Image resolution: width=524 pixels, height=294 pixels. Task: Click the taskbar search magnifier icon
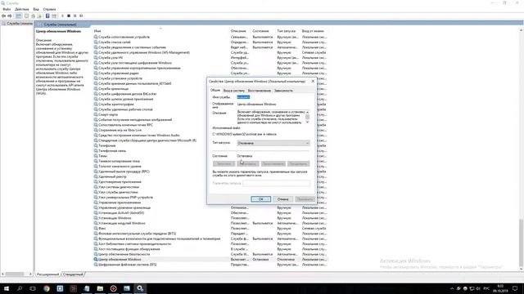click(20, 288)
